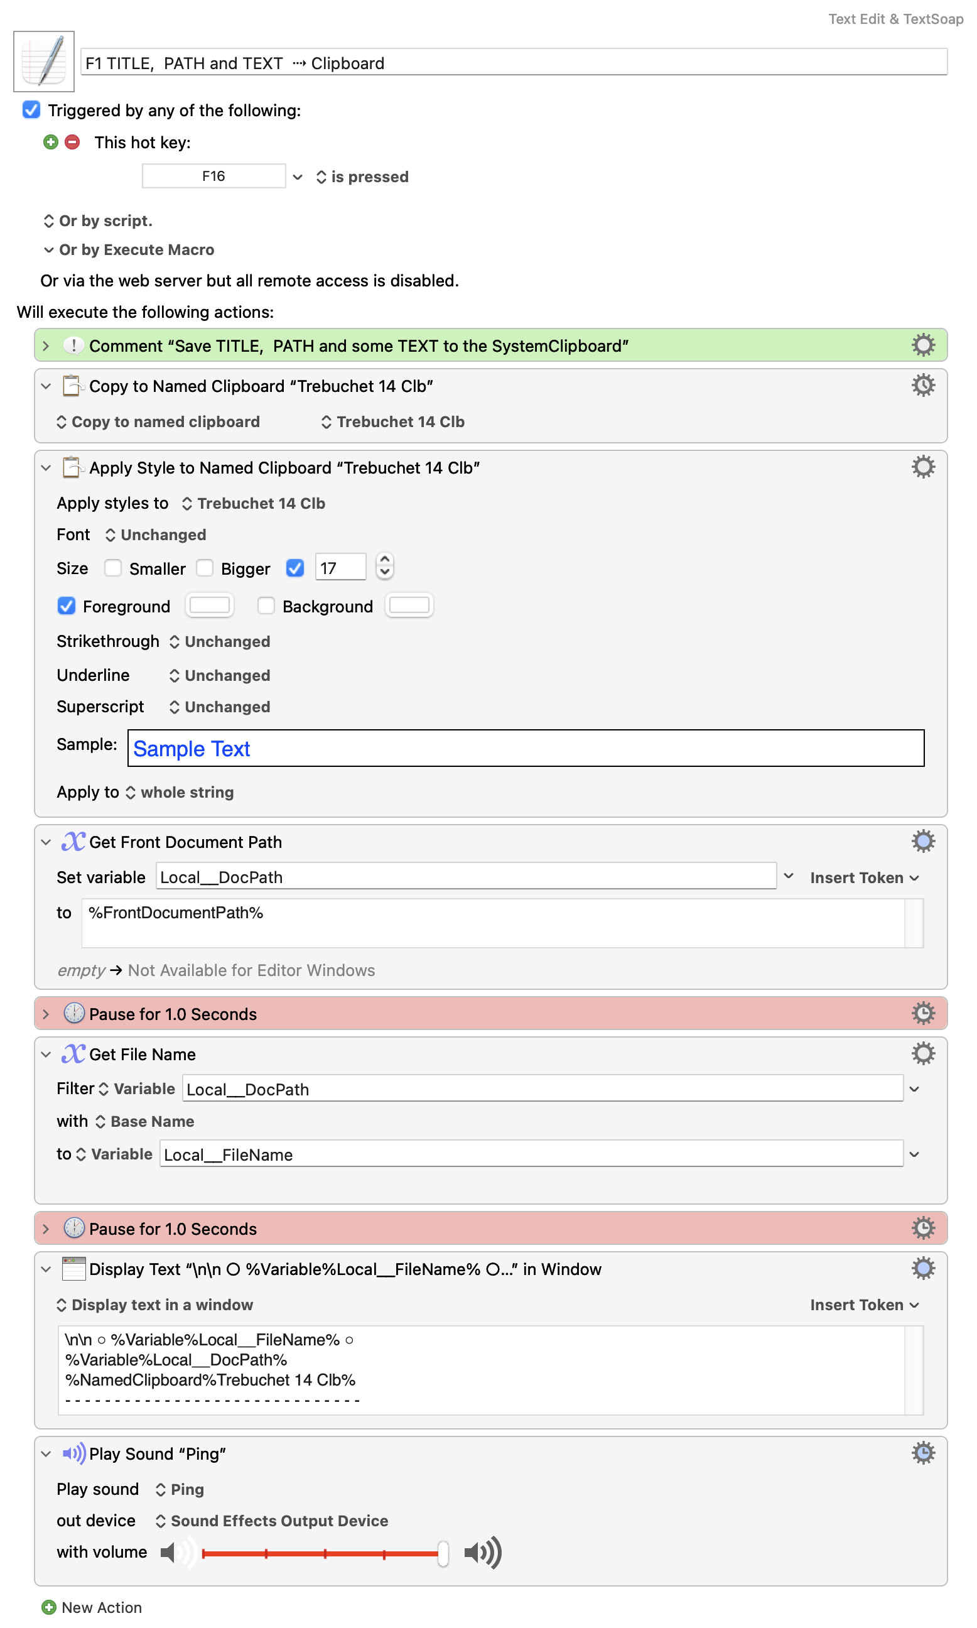Viewport: 977px width, 1628px height.
Task: Open gear menu for Get Front Document Path
Action: 922,841
